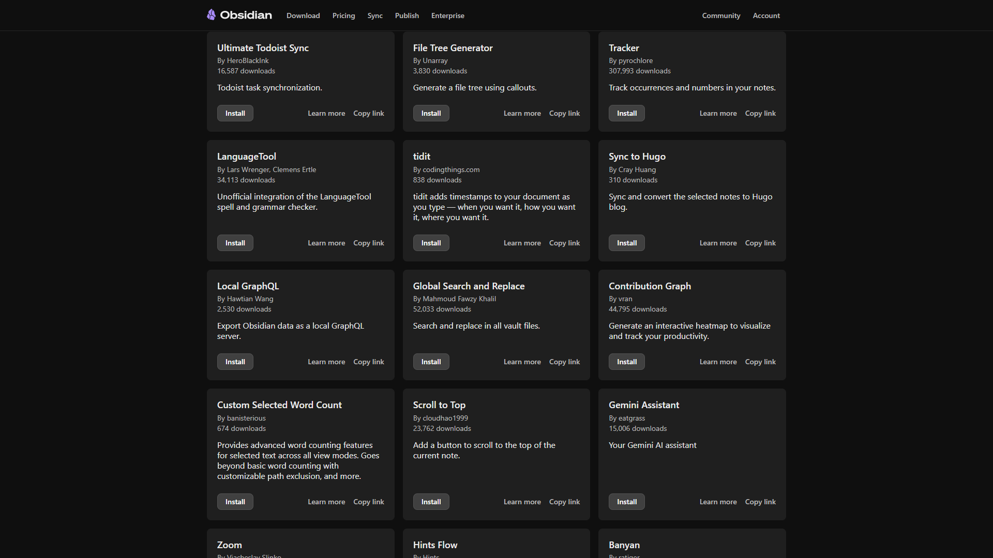Open the Download nav item

point(303,16)
